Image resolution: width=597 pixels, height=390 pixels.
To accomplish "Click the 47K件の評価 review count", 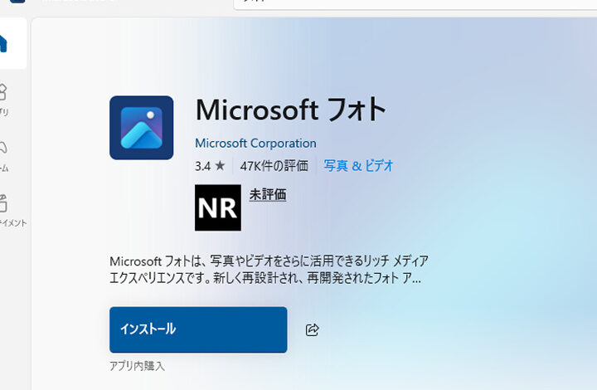I will coord(274,166).
